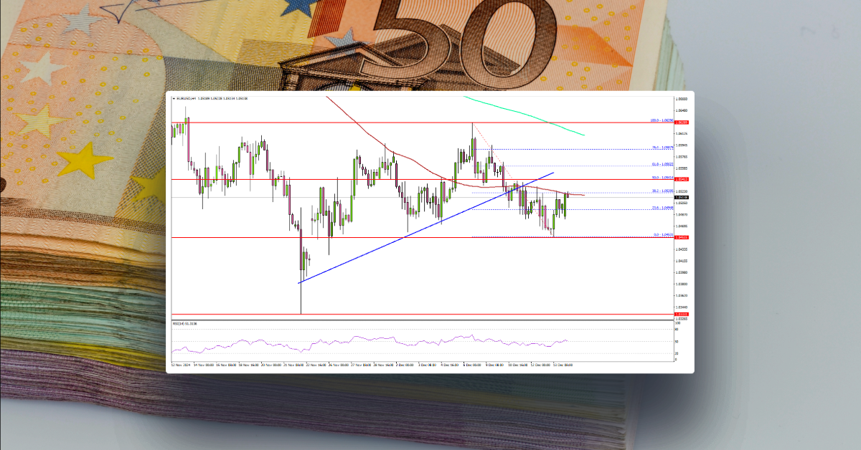Click the 1.06000 value on the price axis
861x450 pixels.
coord(682,97)
